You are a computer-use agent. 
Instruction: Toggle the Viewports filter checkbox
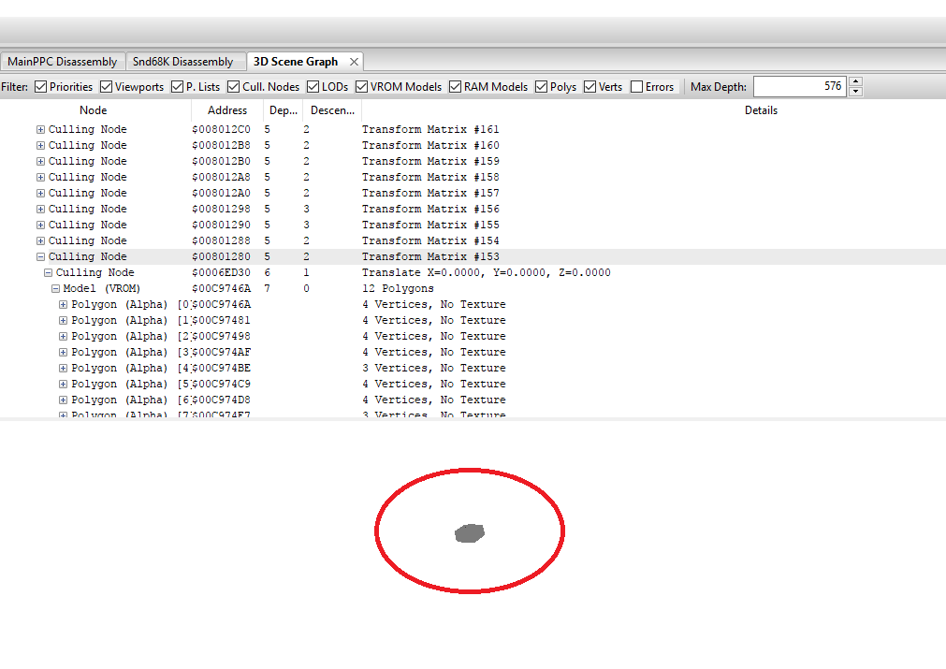pyautogui.click(x=106, y=87)
